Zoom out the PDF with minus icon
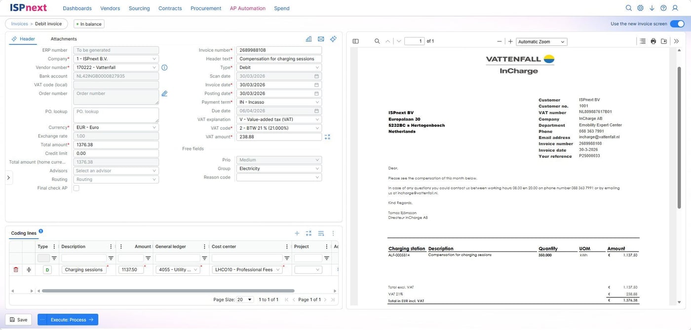Viewport: 691px width, 330px height. 499,41
